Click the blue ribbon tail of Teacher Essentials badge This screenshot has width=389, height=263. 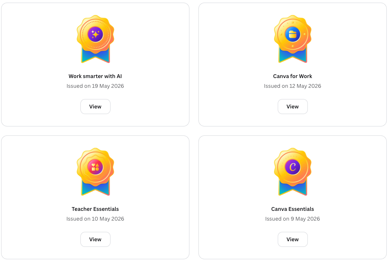[95, 189]
